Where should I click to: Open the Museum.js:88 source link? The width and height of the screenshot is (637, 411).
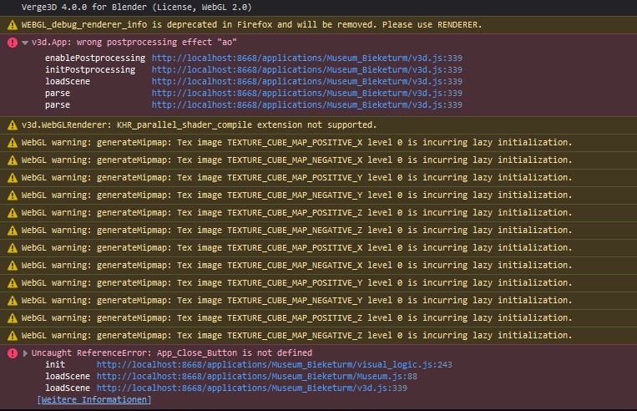[257, 376]
